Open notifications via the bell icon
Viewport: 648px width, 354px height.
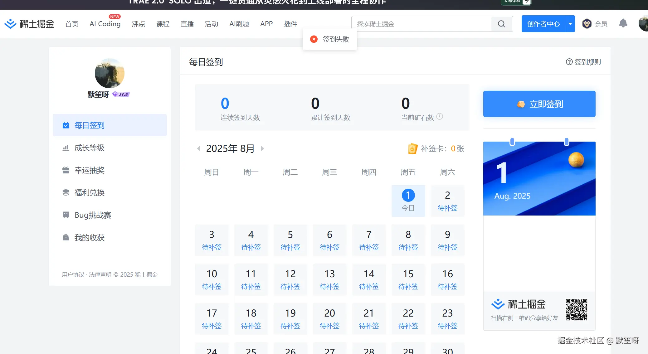[x=623, y=23]
